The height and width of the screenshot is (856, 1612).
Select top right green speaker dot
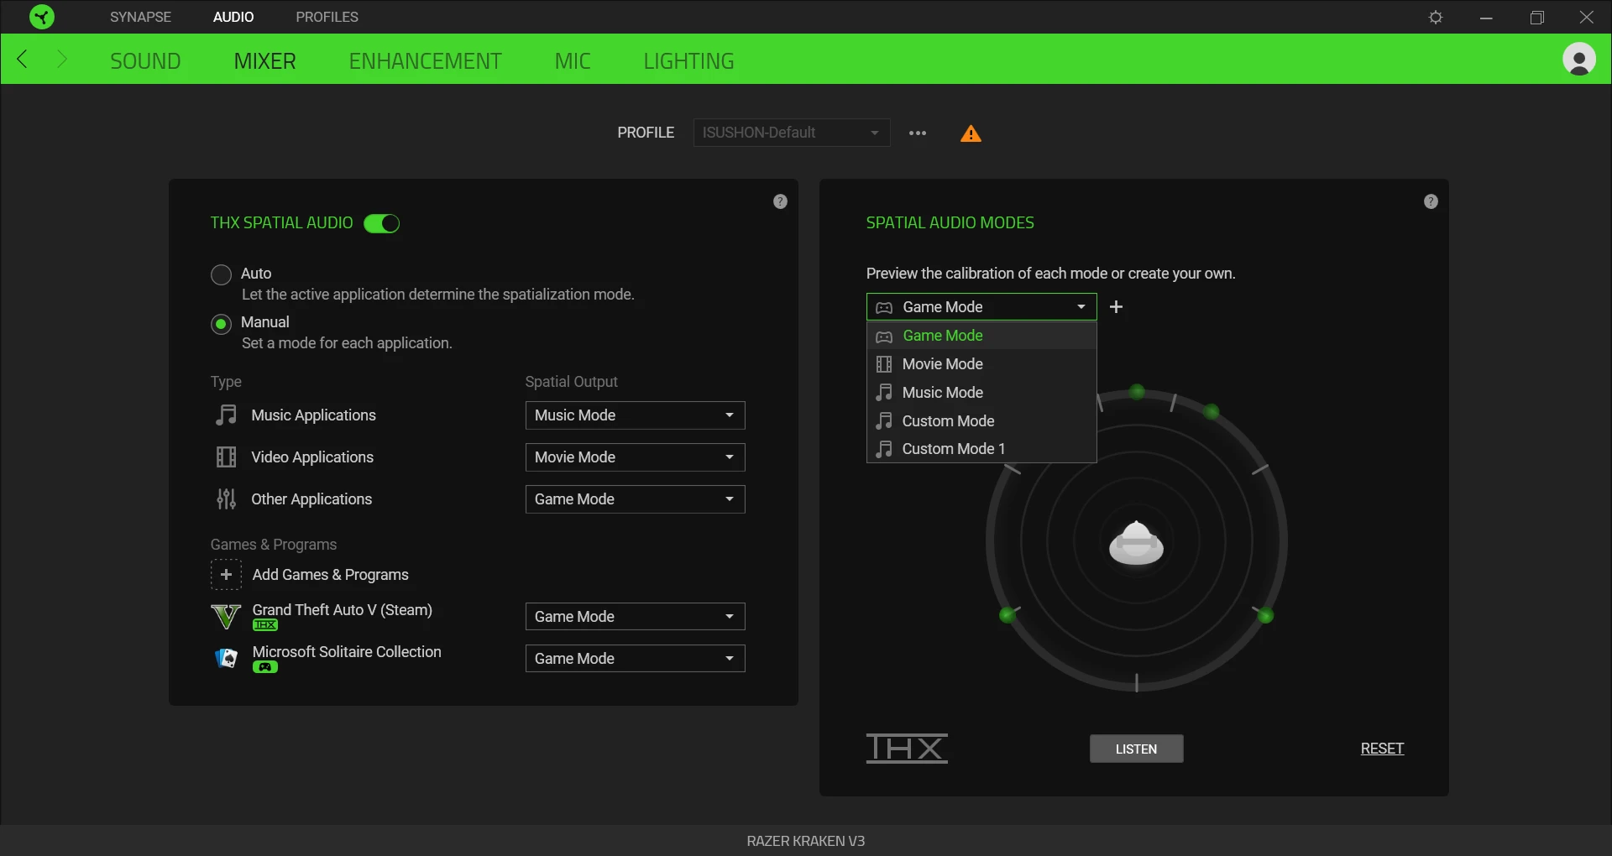pyautogui.click(x=1212, y=412)
